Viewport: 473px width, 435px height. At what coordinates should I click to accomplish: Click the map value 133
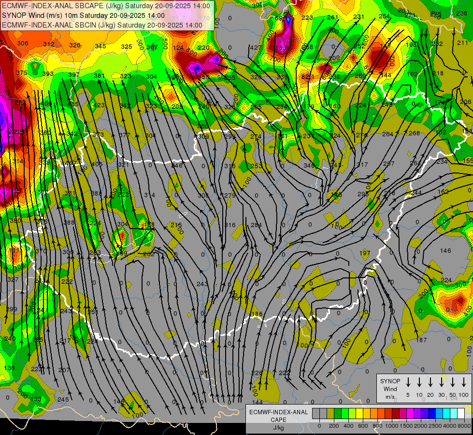coord(36,399)
